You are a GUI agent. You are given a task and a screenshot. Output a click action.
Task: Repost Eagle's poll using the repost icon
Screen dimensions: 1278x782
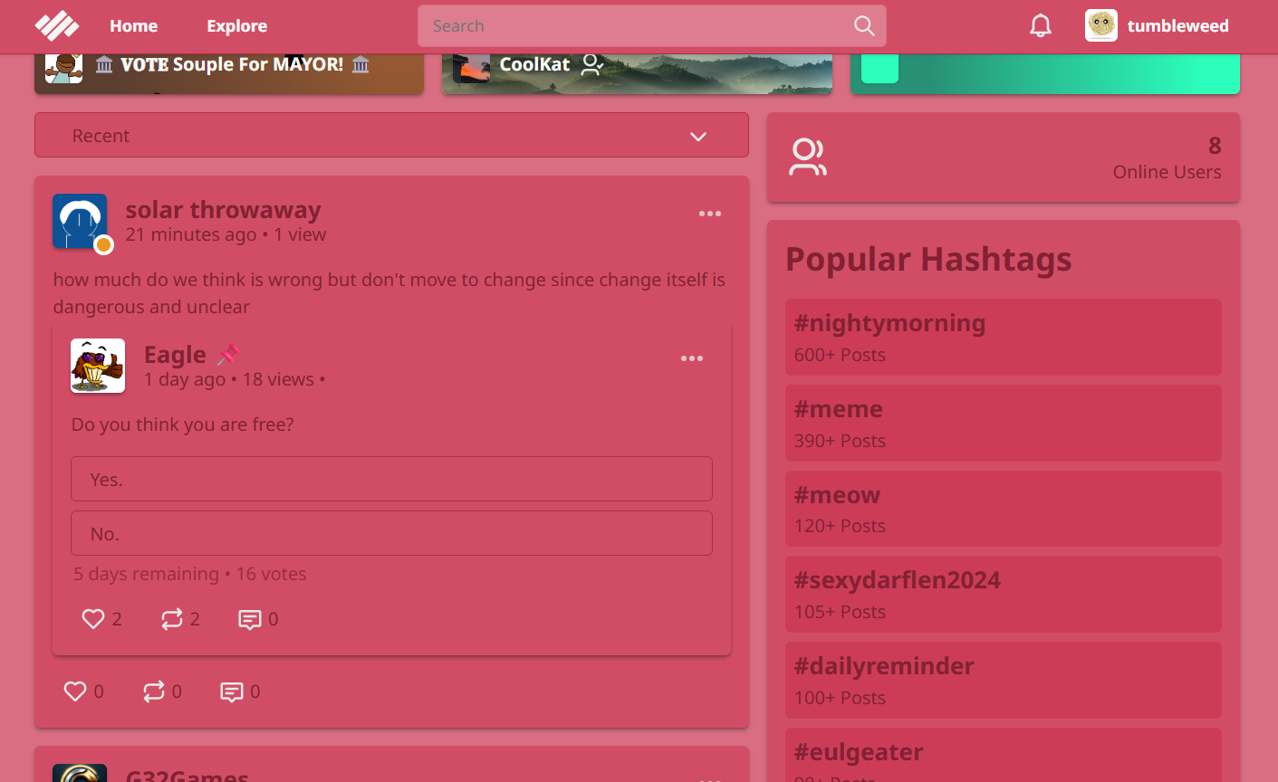(x=171, y=619)
